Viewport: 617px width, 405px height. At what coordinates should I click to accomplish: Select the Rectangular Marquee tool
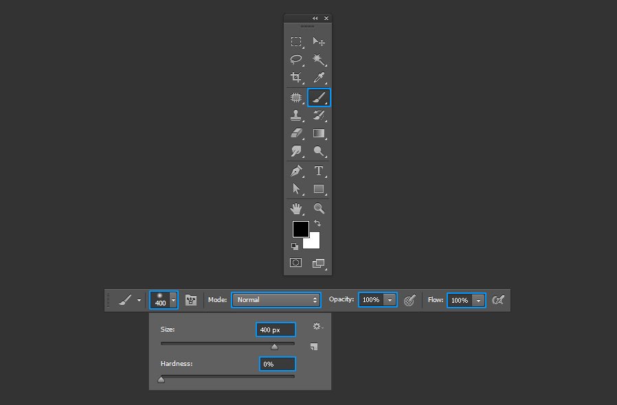296,42
